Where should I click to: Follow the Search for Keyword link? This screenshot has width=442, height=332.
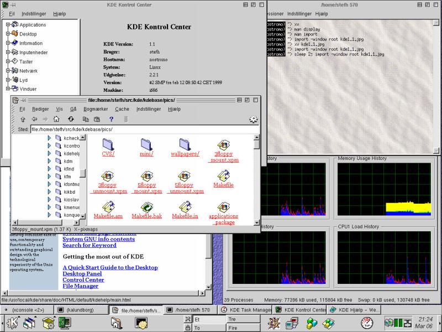[x=89, y=245]
